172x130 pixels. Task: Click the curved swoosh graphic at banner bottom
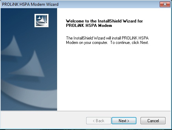tap(29, 94)
